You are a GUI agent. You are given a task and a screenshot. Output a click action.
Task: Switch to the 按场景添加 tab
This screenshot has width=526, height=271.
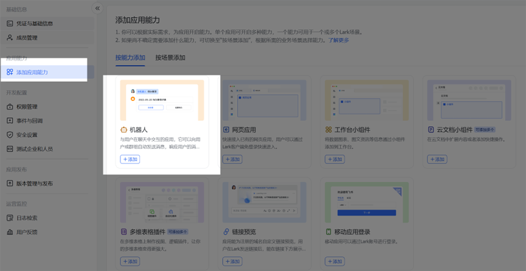(x=170, y=58)
